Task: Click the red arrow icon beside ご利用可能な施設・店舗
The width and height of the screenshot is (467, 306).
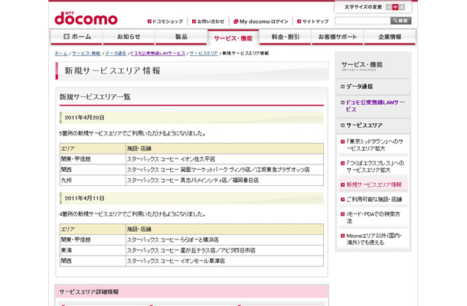Action: coord(342,199)
